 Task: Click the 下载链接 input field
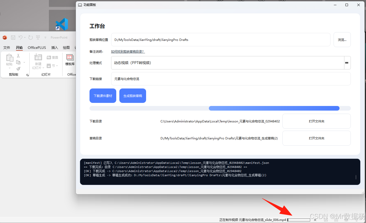[231, 79]
